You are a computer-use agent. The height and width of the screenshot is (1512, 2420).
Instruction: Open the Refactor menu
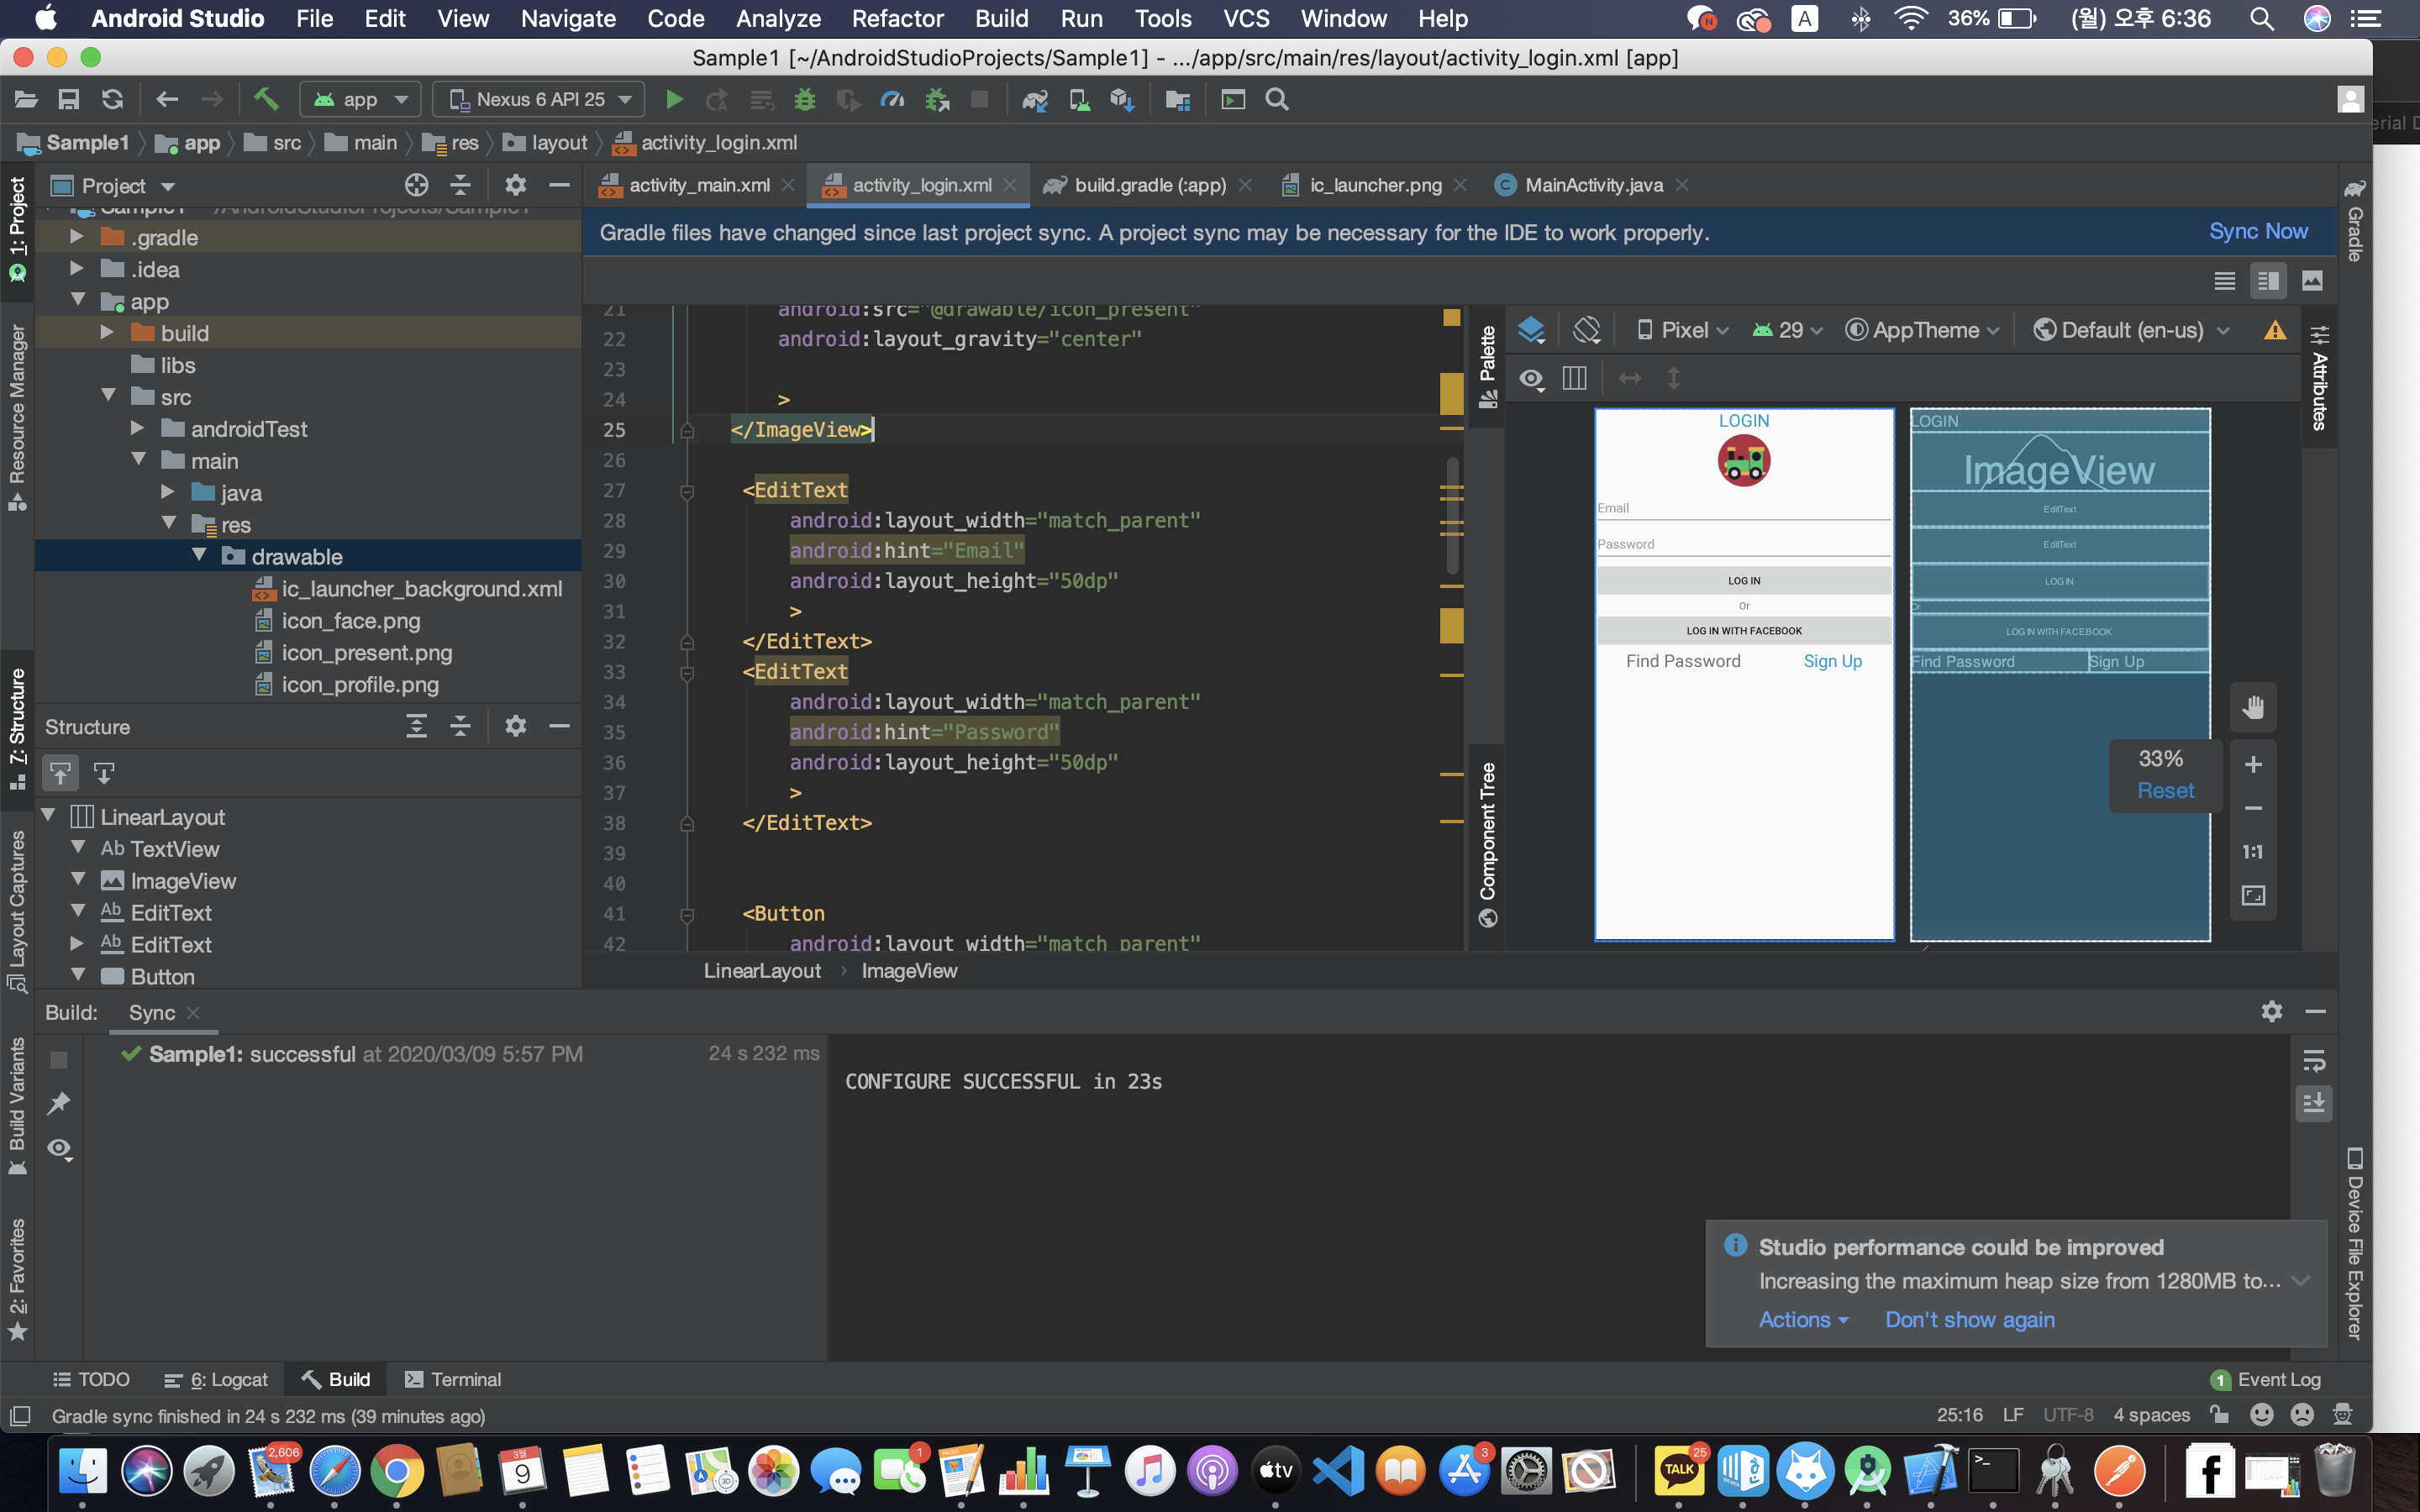(897, 18)
